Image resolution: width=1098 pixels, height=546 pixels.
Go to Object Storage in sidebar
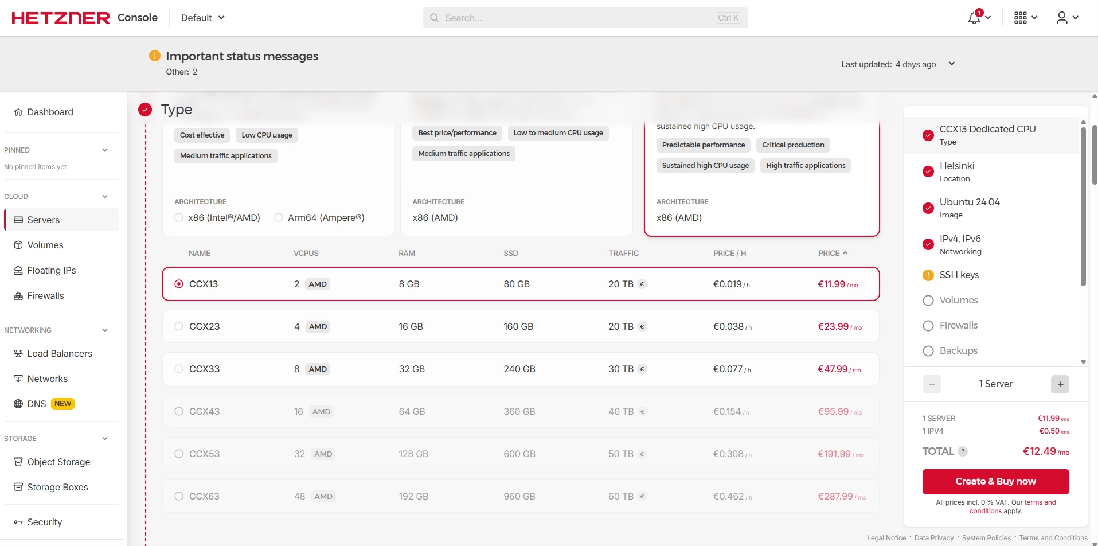point(58,462)
